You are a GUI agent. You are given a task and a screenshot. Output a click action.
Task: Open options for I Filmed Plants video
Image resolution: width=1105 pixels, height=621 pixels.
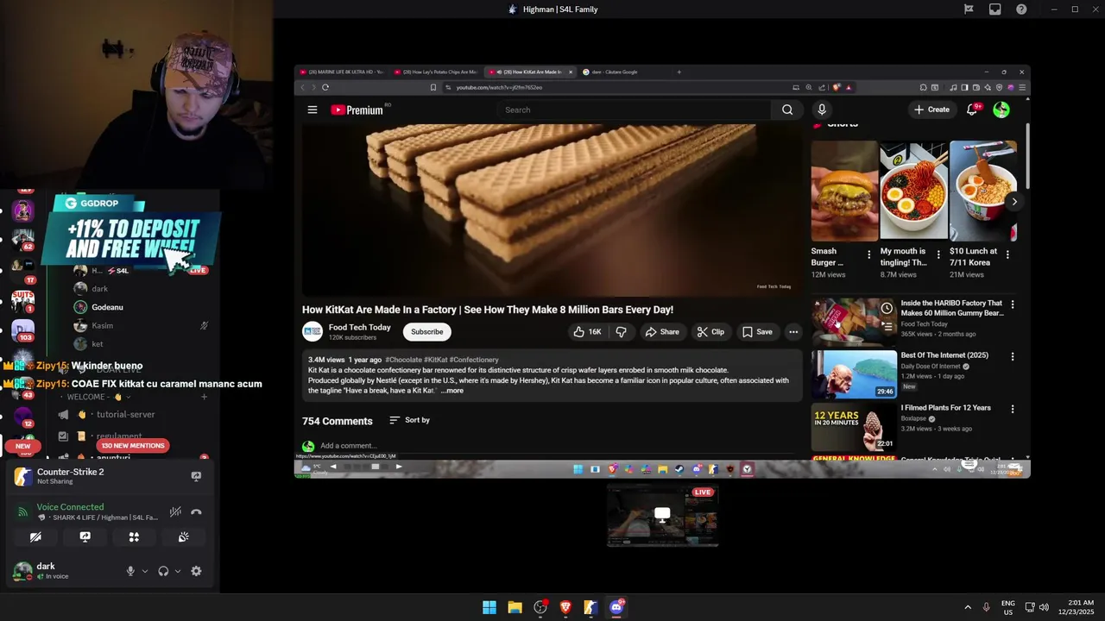(x=1013, y=409)
